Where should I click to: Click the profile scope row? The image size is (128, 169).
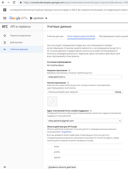click(x=85, y=152)
